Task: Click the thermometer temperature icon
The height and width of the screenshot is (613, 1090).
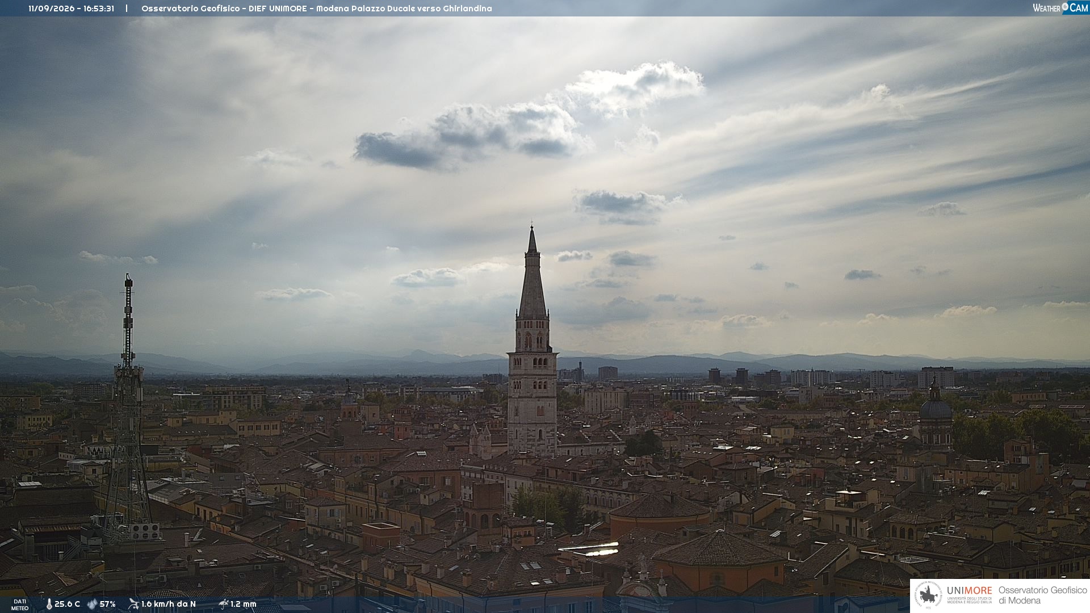Action: 49,604
